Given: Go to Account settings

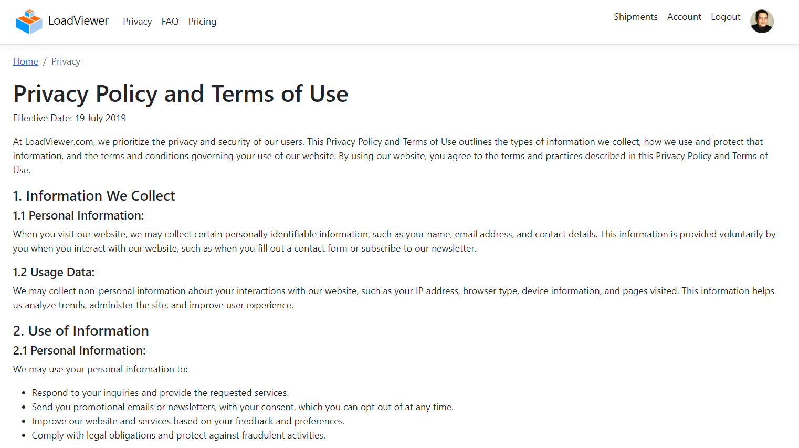Looking at the screenshot, I should tap(684, 17).
